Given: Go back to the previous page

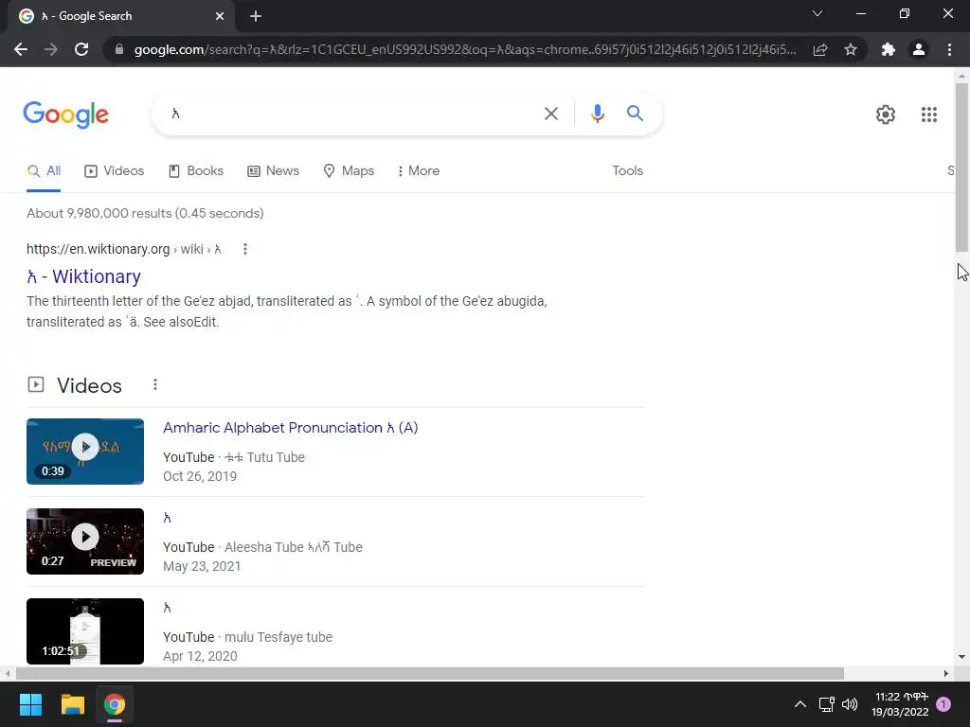Looking at the screenshot, I should tap(21, 49).
